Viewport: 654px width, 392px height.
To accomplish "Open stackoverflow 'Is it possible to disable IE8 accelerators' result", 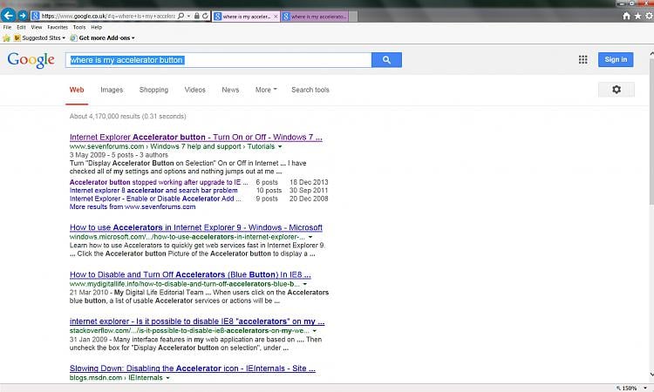I will click(x=197, y=321).
